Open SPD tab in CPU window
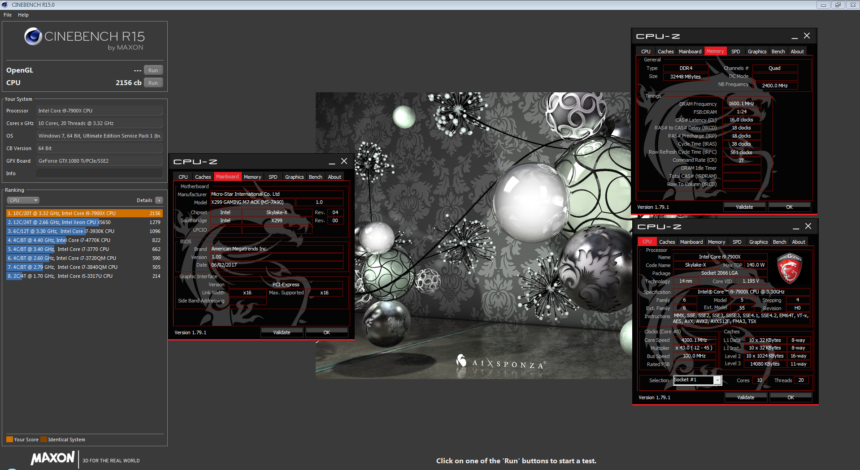 pos(737,242)
